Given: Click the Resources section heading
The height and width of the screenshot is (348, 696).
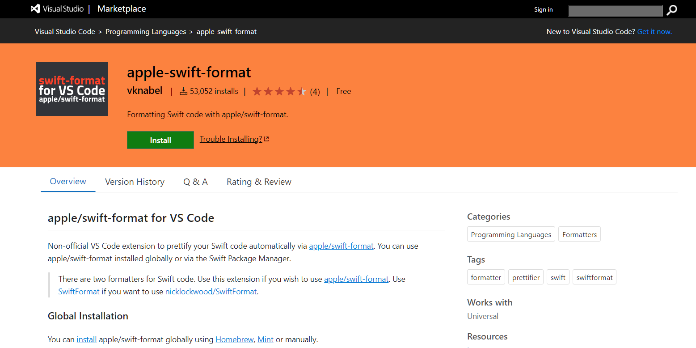Looking at the screenshot, I should [487, 336].
